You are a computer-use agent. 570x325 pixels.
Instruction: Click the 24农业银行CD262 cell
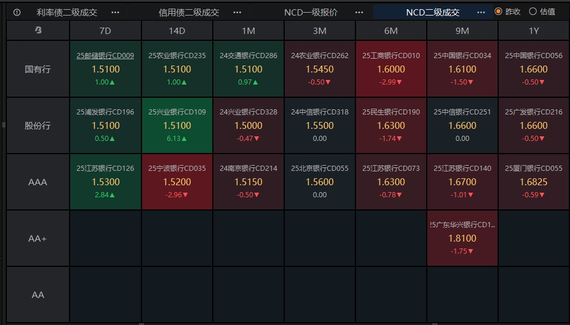click(x=320, y=68)
